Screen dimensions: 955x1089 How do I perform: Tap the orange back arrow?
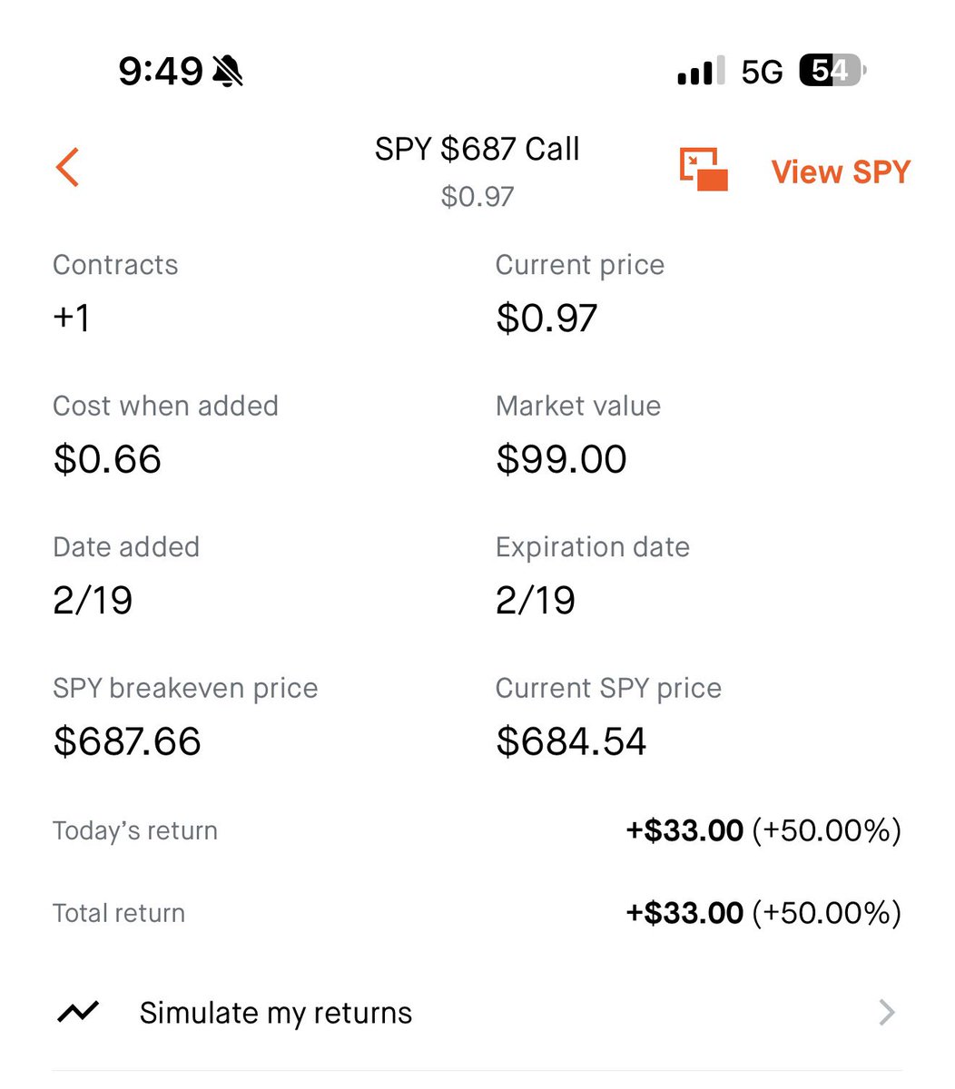tap(68, 168)
